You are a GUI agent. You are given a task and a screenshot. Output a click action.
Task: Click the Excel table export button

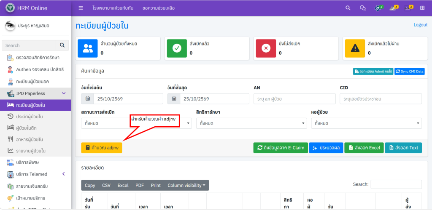[x=123, y=185]
